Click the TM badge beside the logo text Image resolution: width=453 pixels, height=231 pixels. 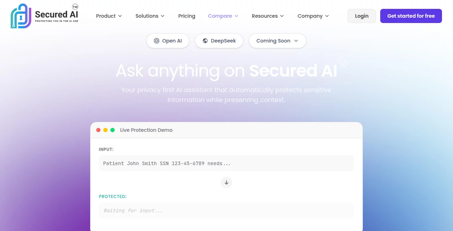pyautogui.click(x=75, y=6)
